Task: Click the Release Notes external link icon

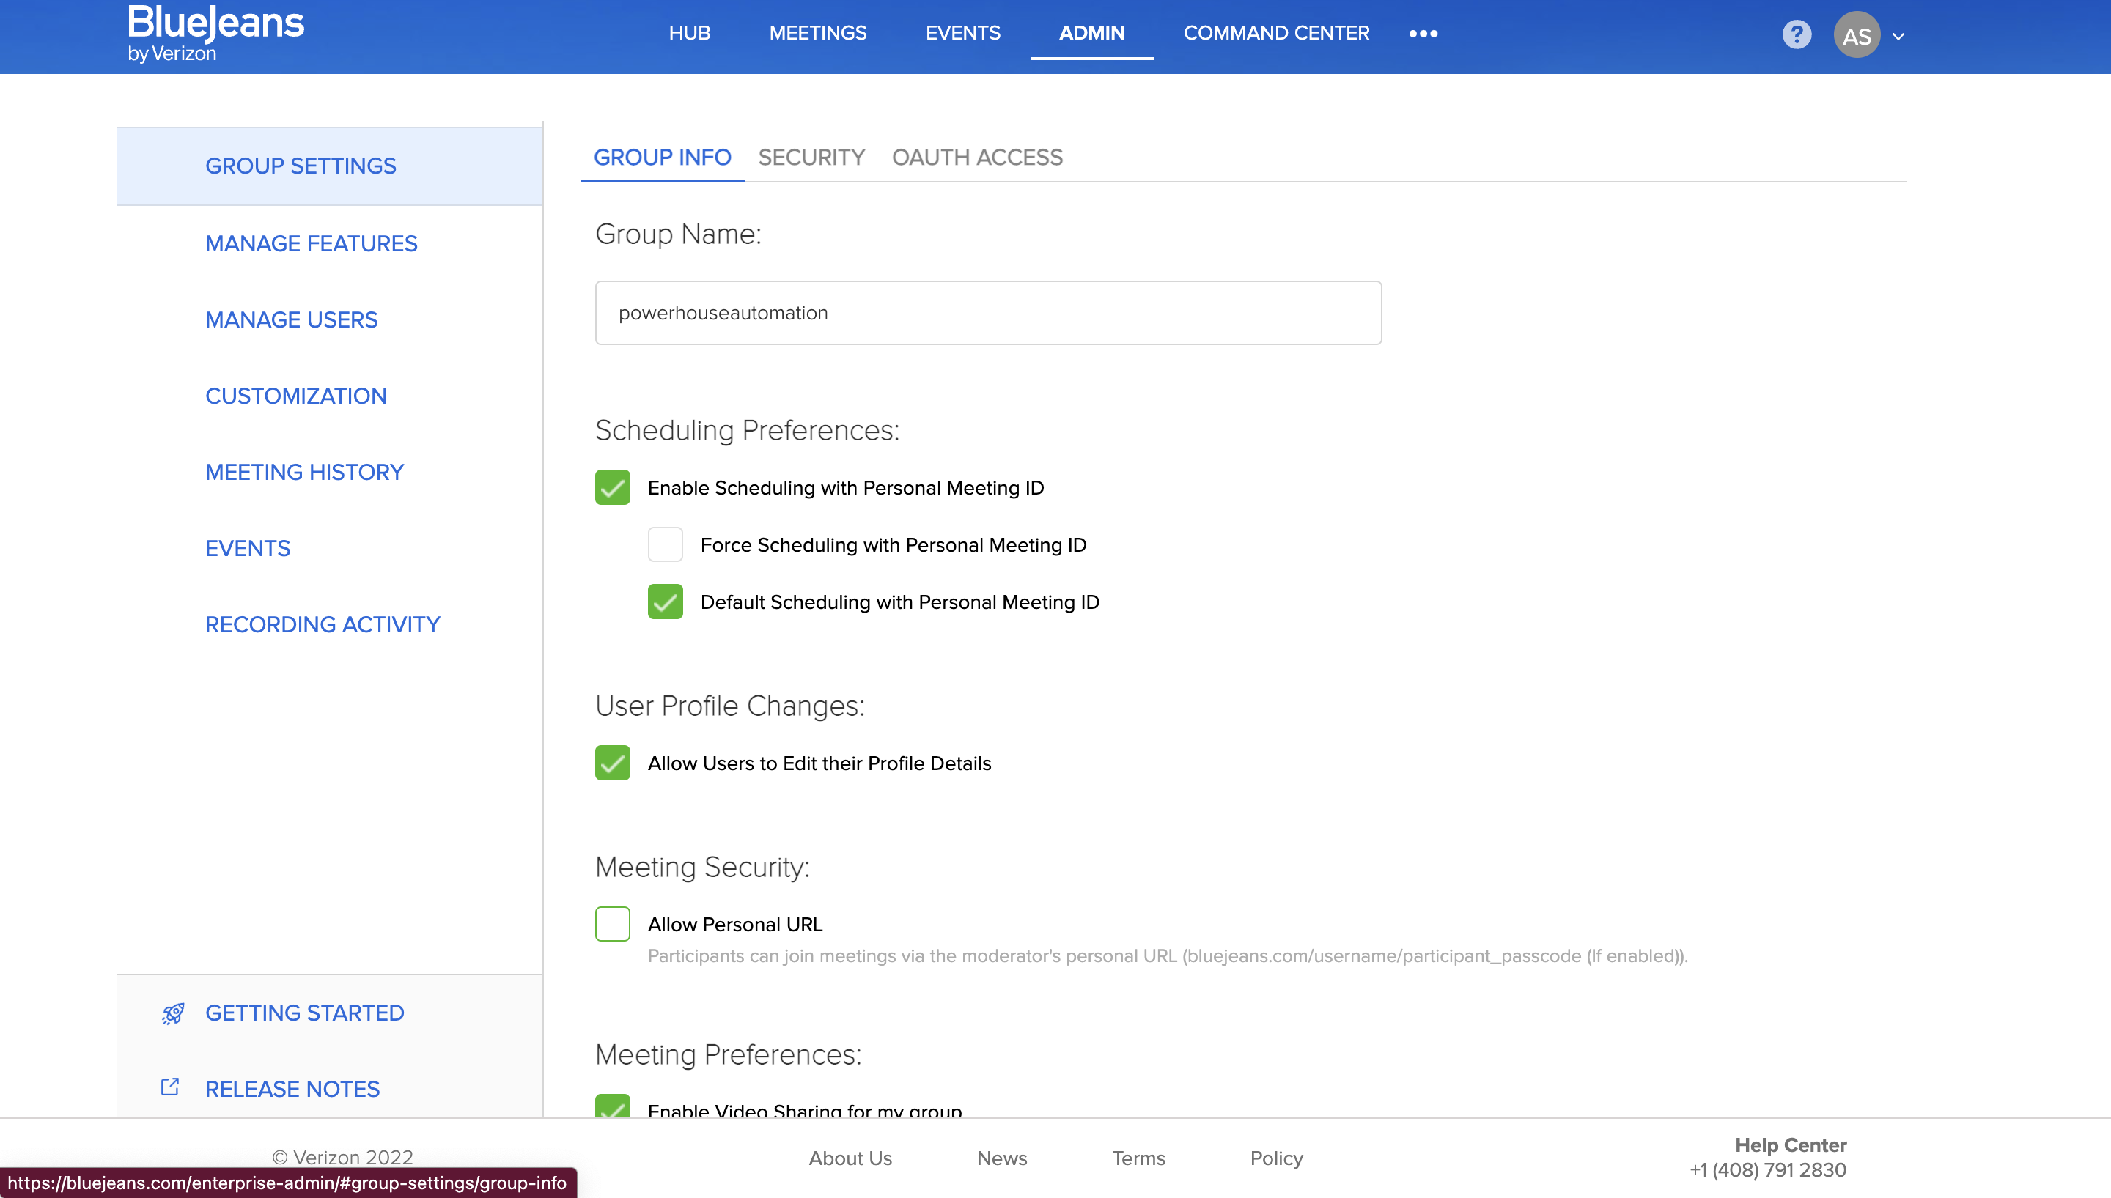Action: click(x=170, y=1088)
